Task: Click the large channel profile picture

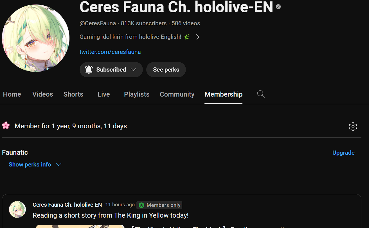Action: pos(36,38)
